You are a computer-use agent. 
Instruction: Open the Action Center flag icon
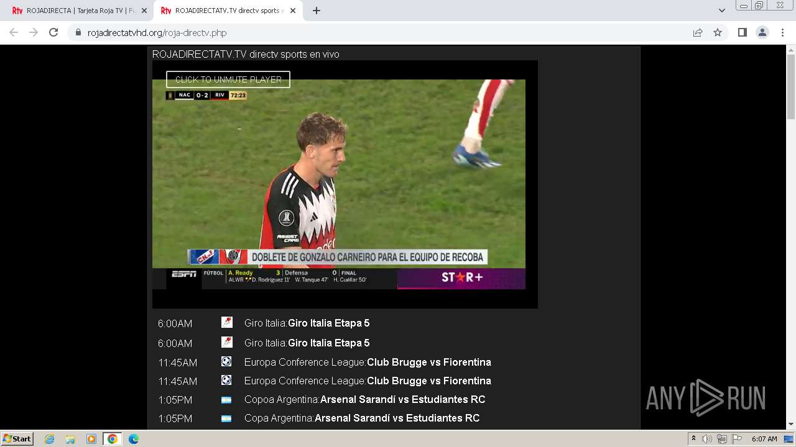coord(737,439)
